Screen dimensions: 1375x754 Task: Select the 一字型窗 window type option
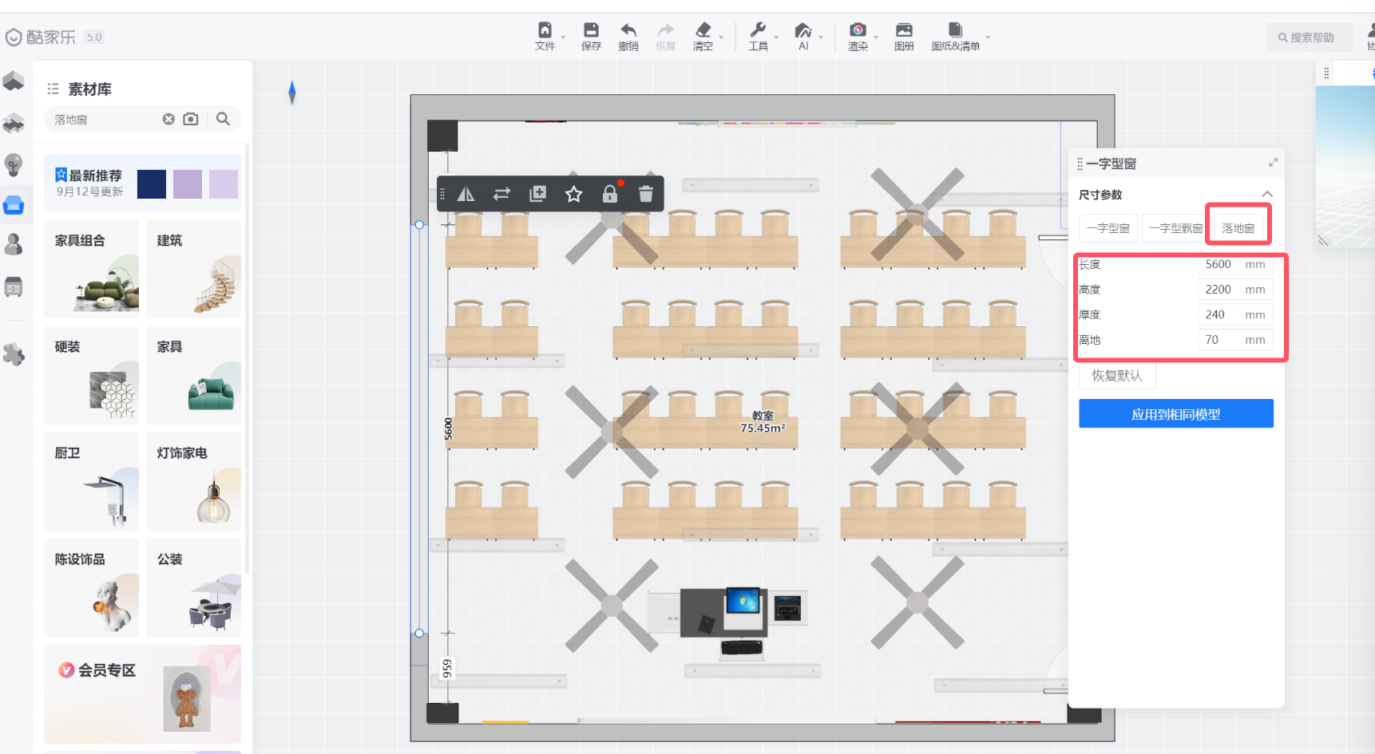(1108, 228)
